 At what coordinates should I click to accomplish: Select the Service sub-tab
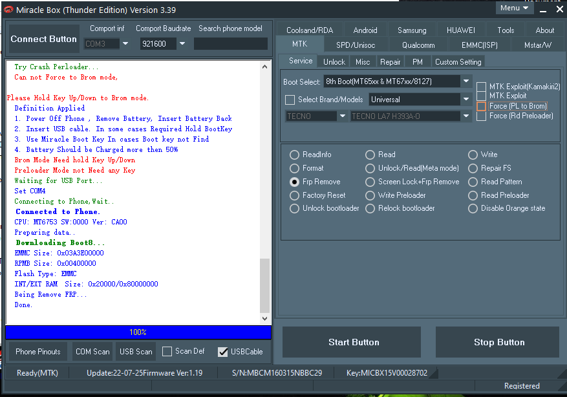point(301,61)
